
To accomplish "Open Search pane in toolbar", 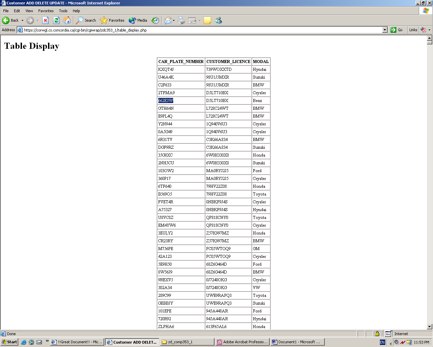I will click(86, 20).
